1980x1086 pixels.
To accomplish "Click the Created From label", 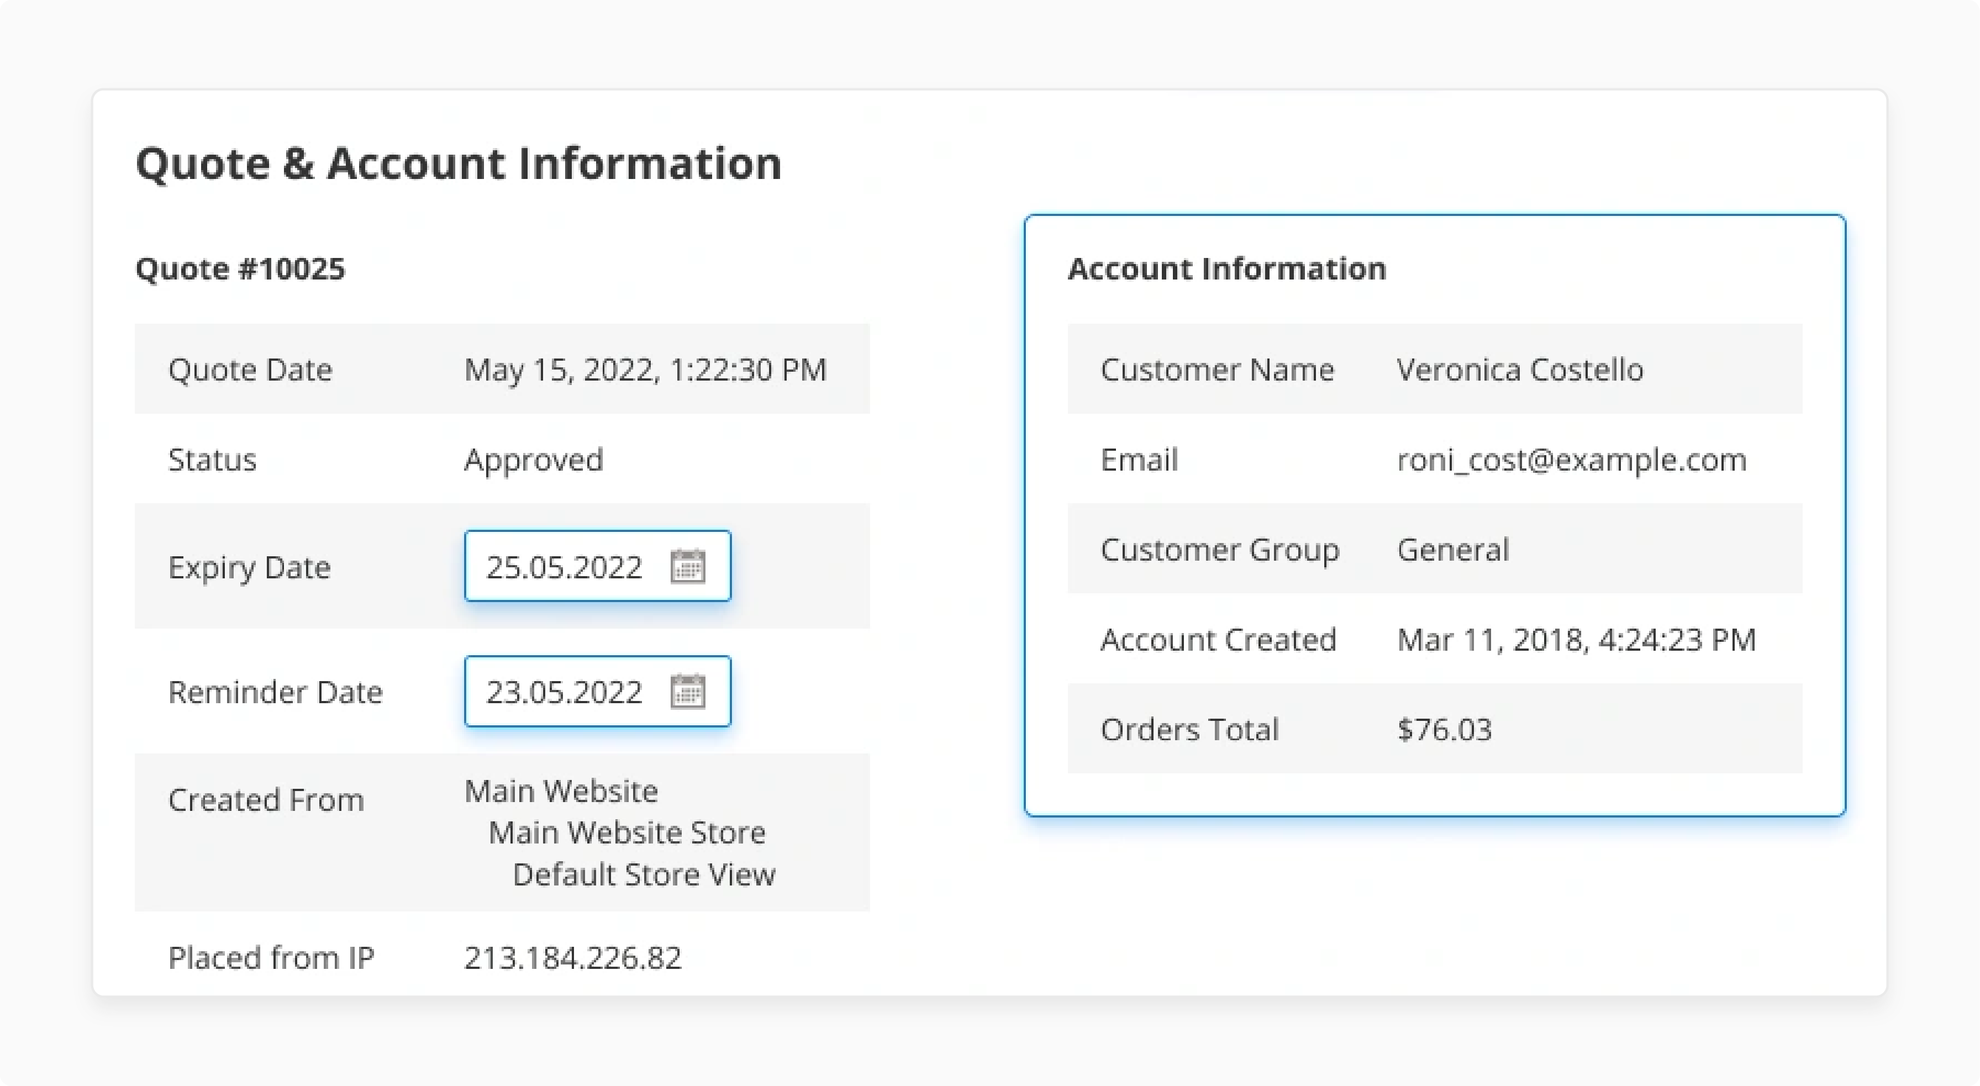I will click(266, 800).
